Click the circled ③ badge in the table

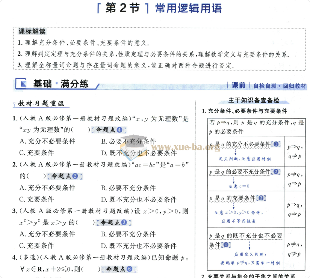point(261,198)
